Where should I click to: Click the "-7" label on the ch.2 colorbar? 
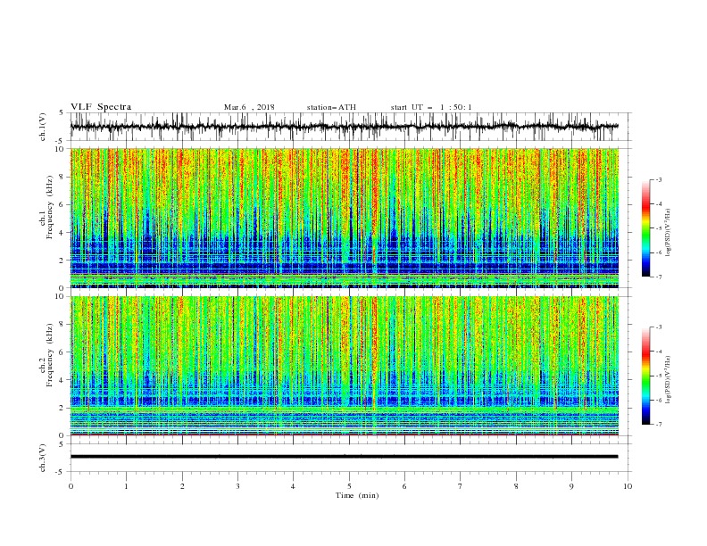pyautogui.click(x=659, y=425)
